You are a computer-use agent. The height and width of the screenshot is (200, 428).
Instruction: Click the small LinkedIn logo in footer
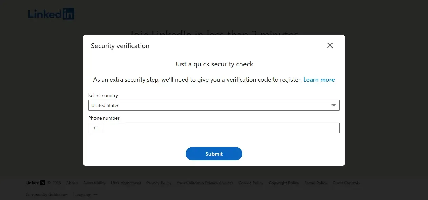(x=35, y=183)
